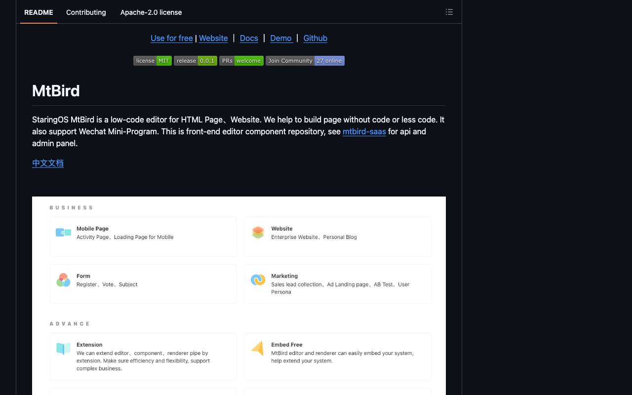Viewport: 632px width, 395px height.
Task: Click the Join Community online badge
Action: click(305, 61)
